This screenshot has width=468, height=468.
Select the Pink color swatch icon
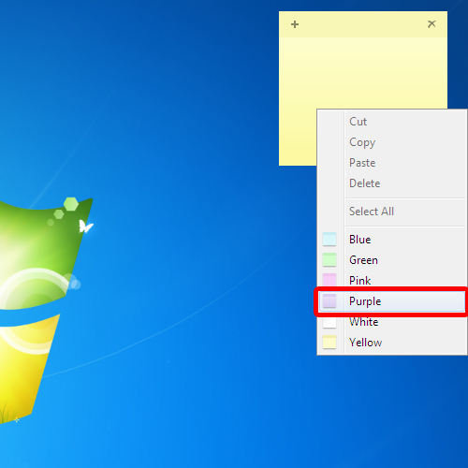pyautogui.click(x=329, y=280)
